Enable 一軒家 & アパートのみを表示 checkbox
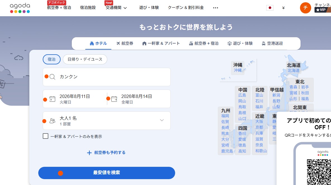Screen dimensions: 331x185 tap(45, 136)
